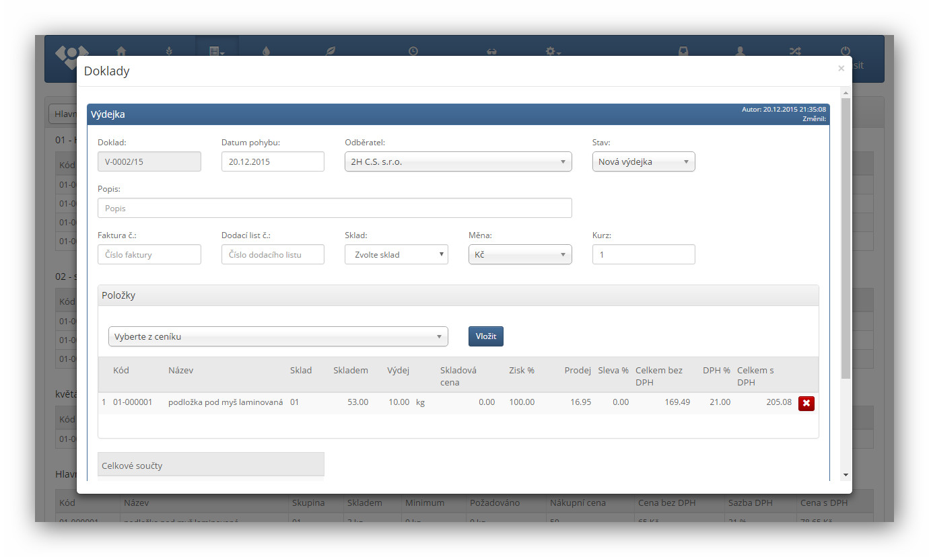Image resolution: width=929 pixels, height=557 pixels.
Task: Click the clock icon in navbar
Action: point(413,51)
